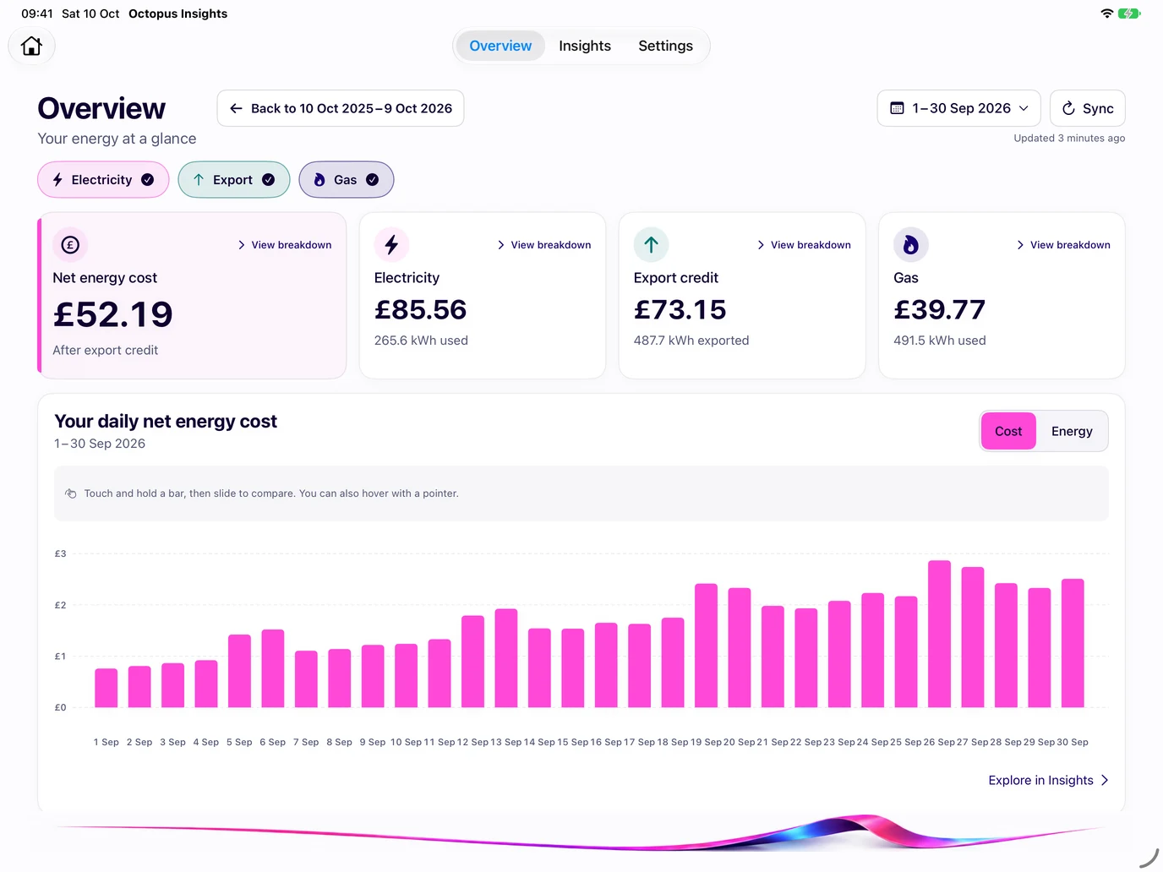
Task: Click the battery status icon
Action: click(x=1129, y=14)
